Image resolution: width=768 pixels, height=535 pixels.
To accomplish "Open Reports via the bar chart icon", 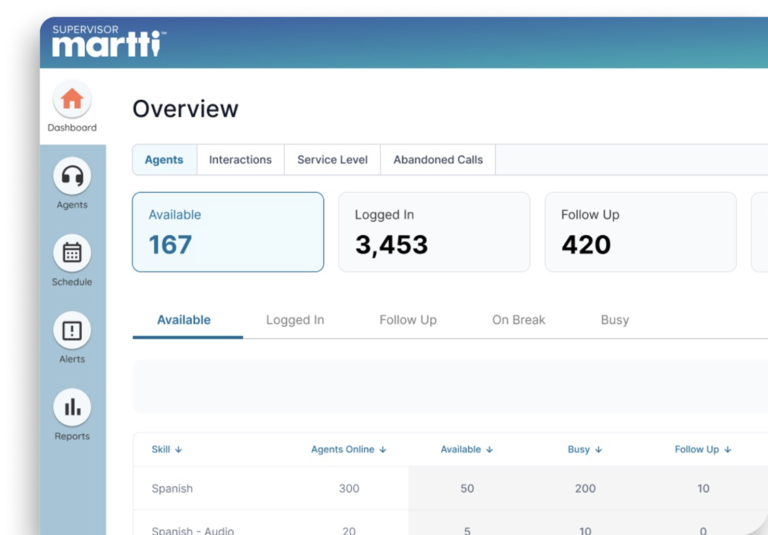I will 72,407.
